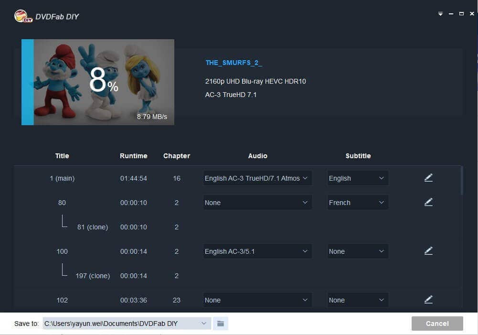Edit title 1 (main) with pencil icon
This screenshot has width=478, height=335.
(x=428, y=178)
